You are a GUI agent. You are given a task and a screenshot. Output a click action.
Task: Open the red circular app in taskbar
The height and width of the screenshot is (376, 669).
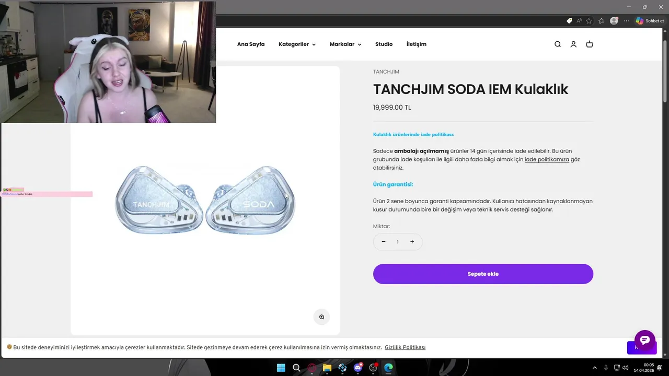312,368
